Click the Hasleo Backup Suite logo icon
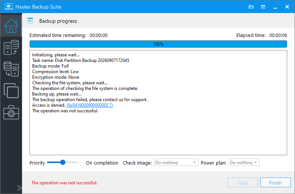The width and height of the screenshot is (295, 194). tap(9, 7)
